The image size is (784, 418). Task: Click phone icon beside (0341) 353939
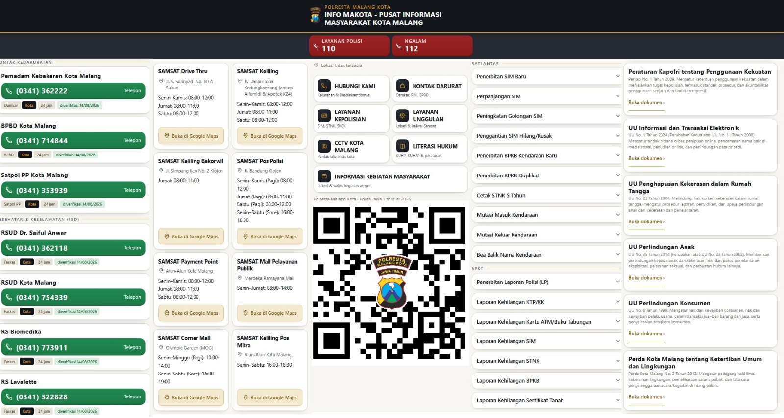[9, 190]
